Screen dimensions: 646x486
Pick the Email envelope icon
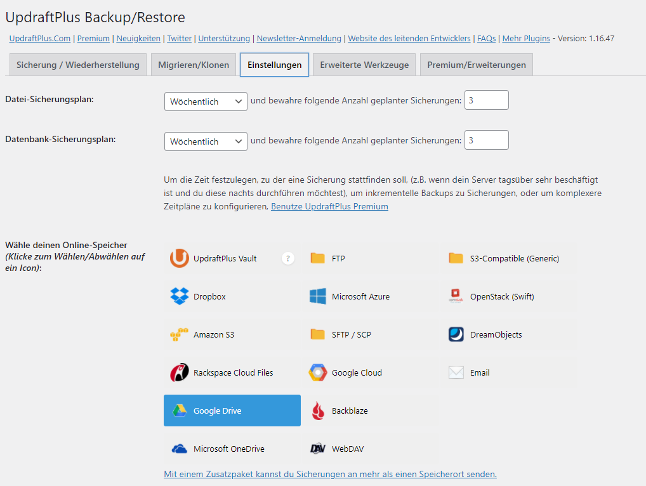click(x=456, y=372)
